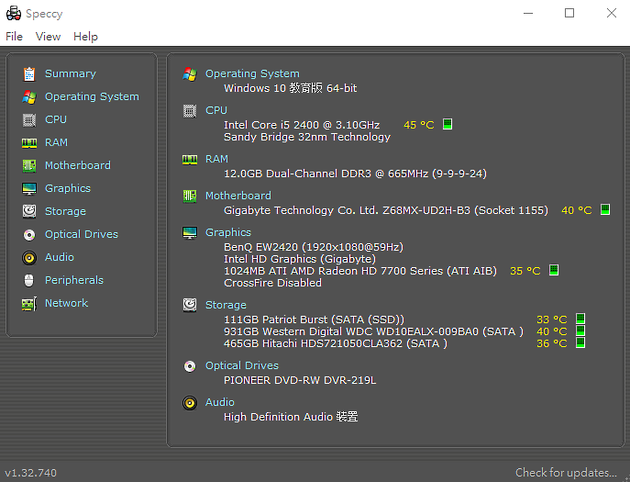The height and width of the screenshot is (482, 630).
Task: Click the 35 °C GPU temperature value
Action: click(525, 271)
